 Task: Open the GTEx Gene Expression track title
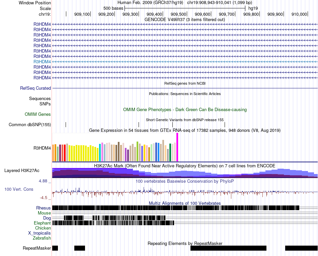(185, 130)
